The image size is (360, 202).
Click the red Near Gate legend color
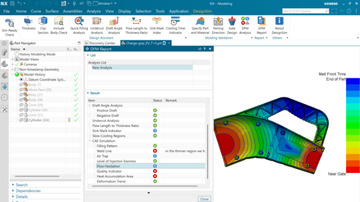pyautogui.click(x=353, y=169)
